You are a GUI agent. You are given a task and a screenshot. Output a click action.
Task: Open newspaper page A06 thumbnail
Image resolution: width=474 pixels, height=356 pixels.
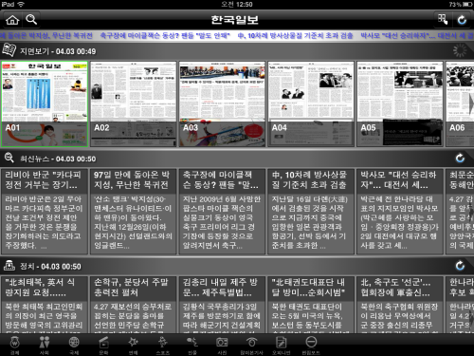(x=460, y=104)
